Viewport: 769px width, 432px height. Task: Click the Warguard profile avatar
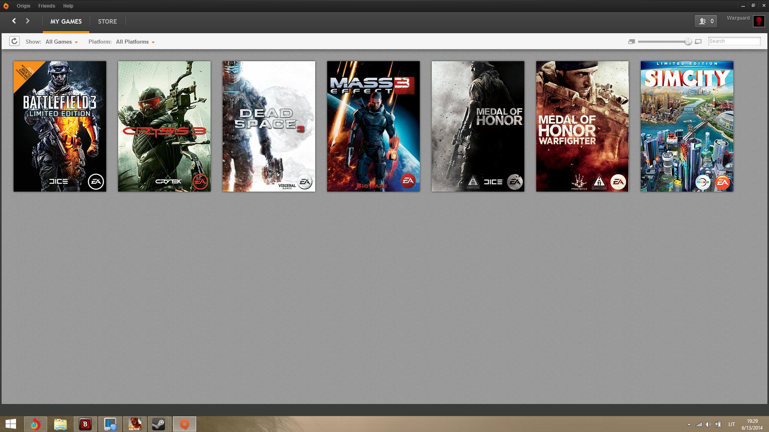759,21
